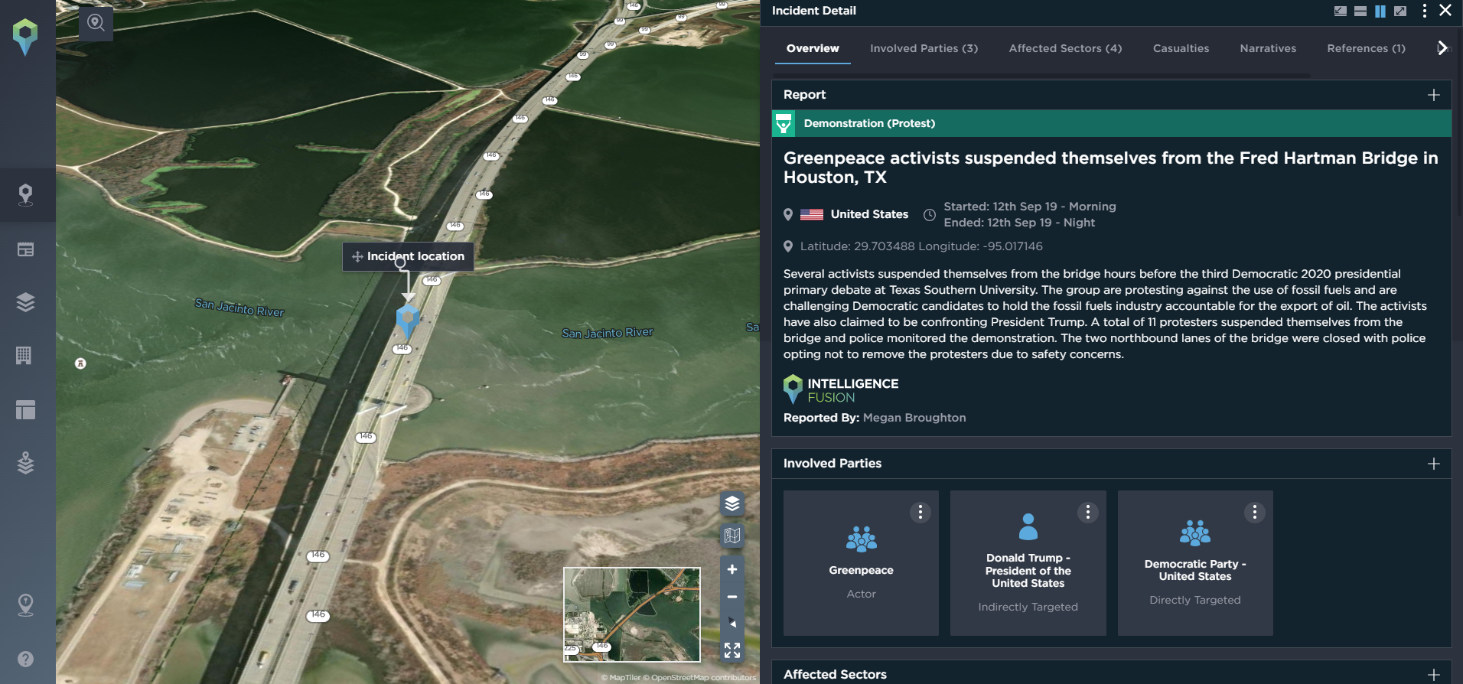Zoom in on the map
1463x684 pixels.
click(x=732, y=569)
